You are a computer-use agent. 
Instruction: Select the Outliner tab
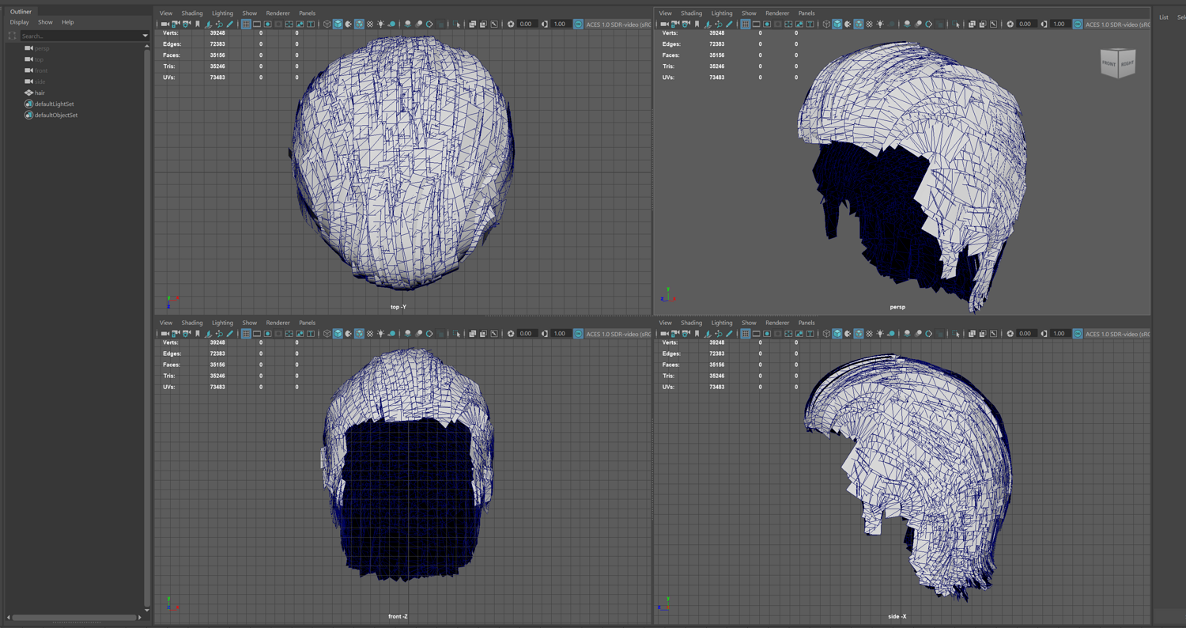pos(21,12)
